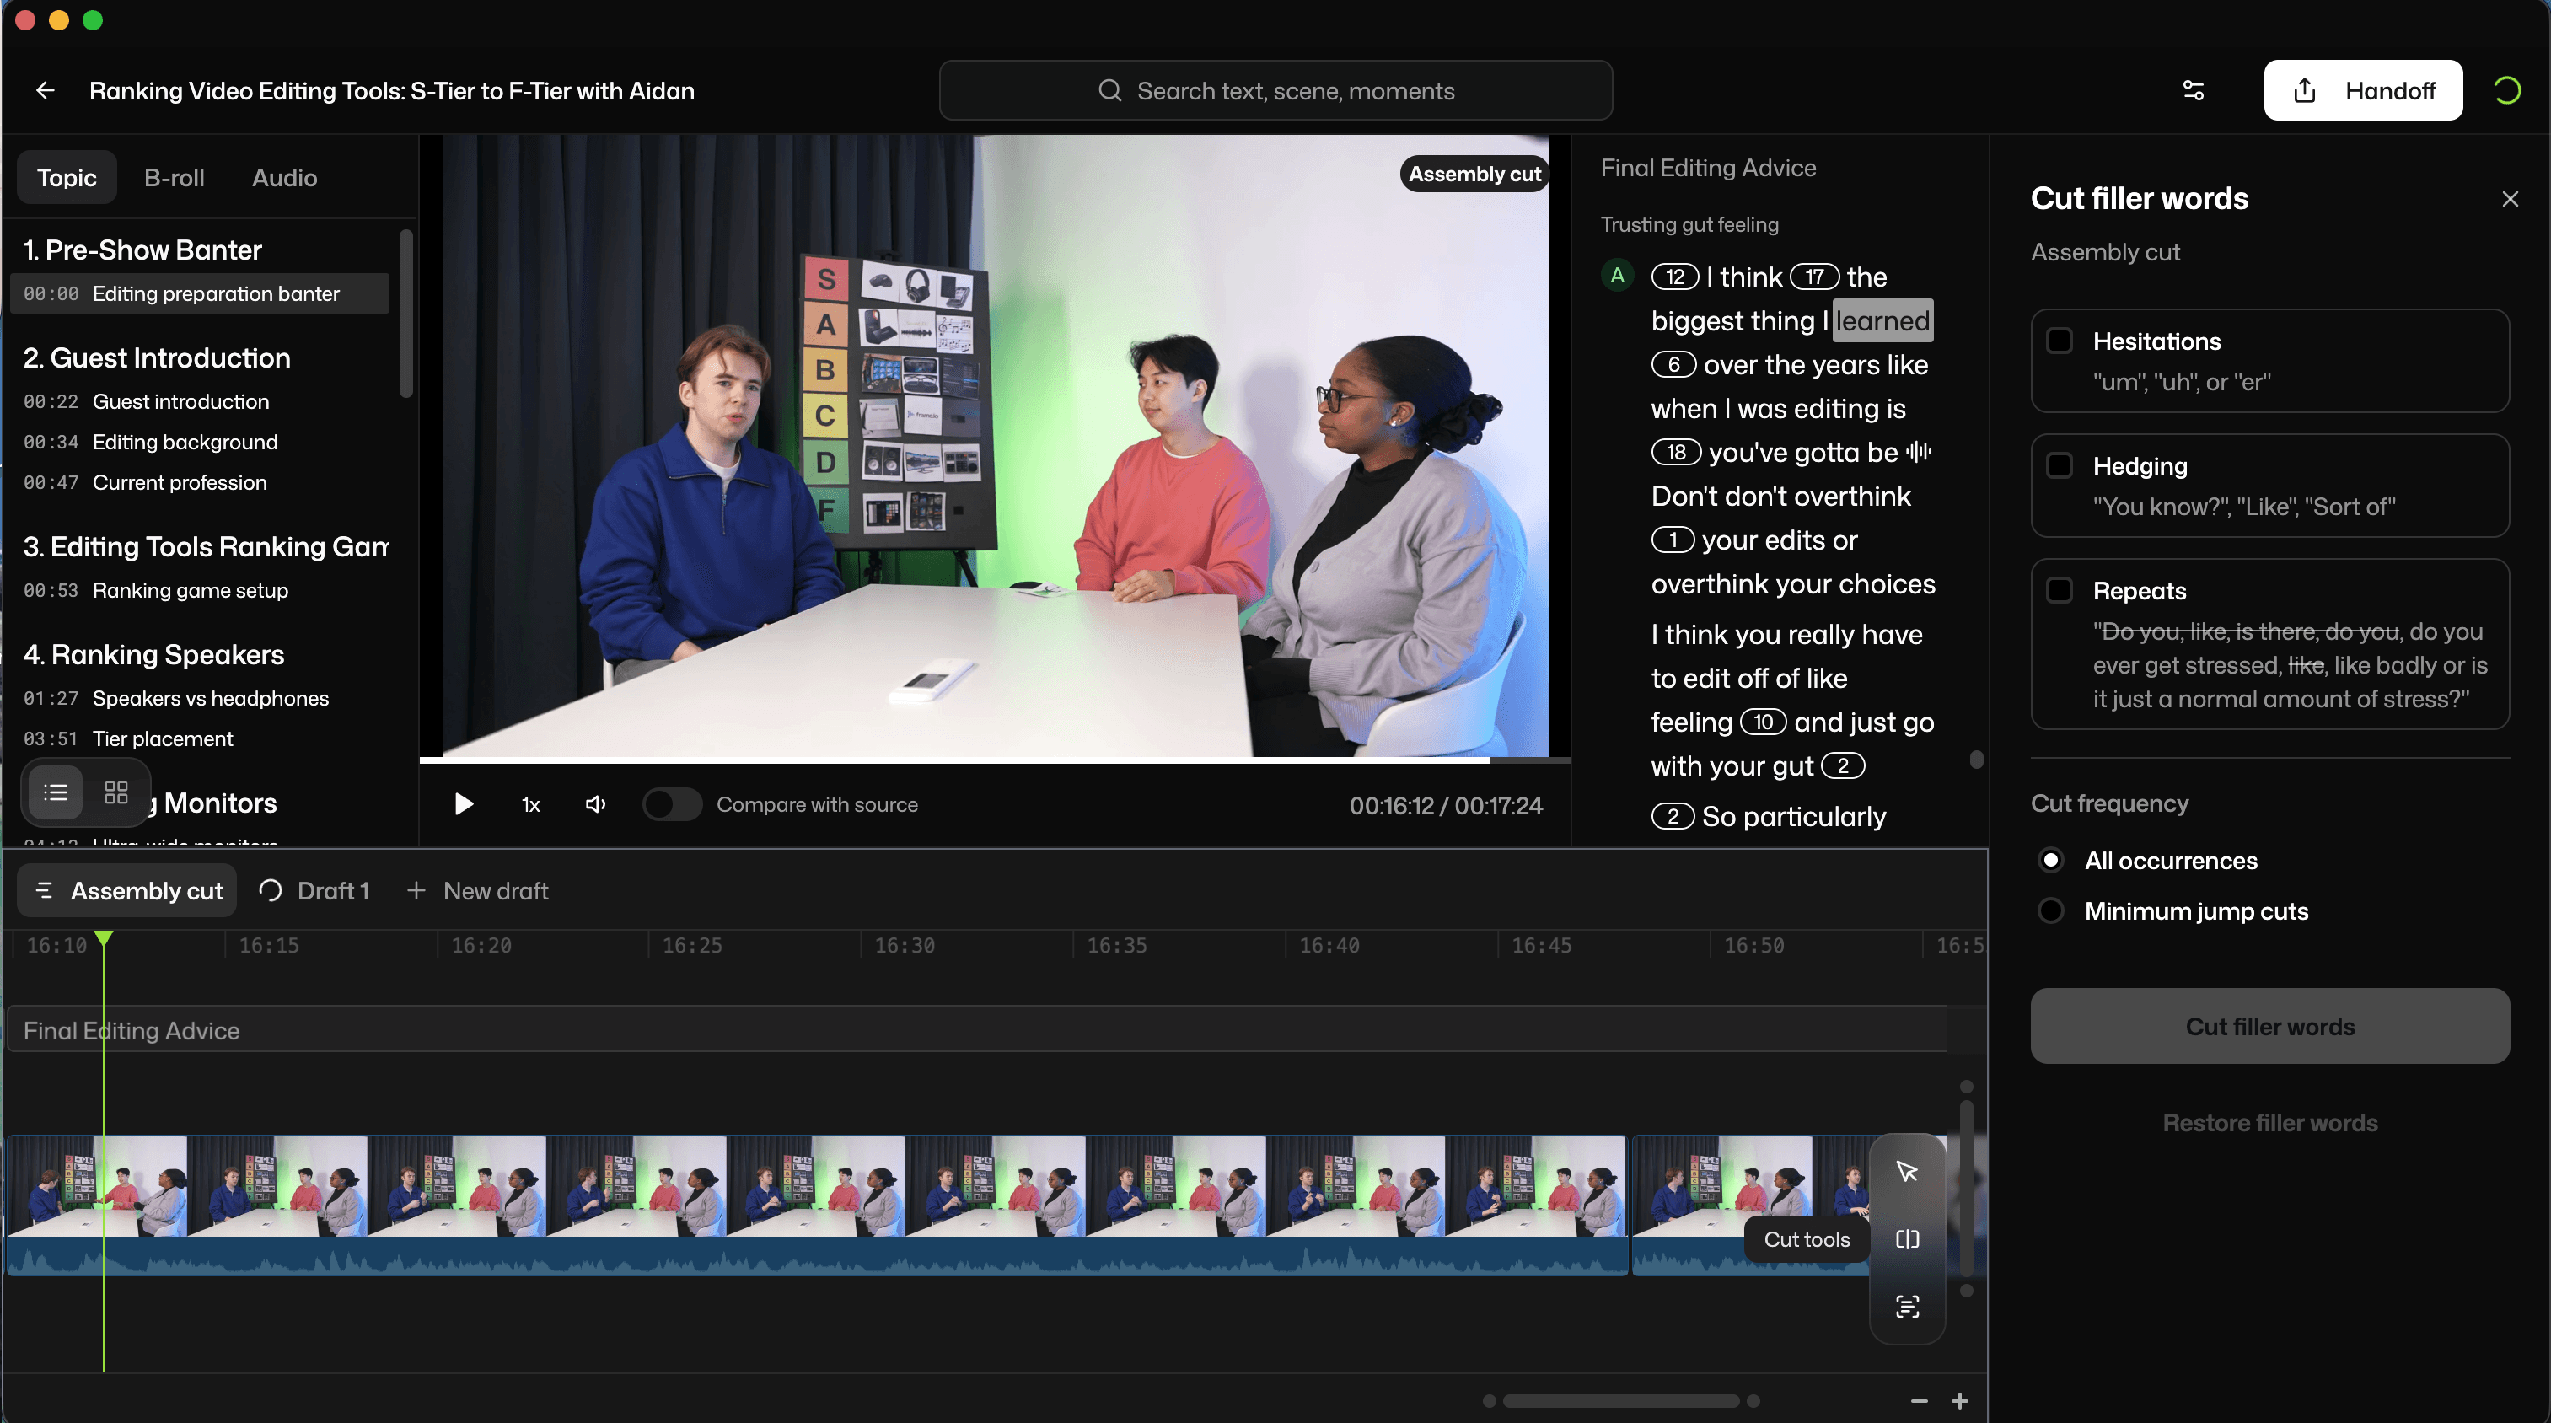Image resolution: width=2551 pixels, height=1423 pixels.
Task: Activate the split cut tool icon
Action: tap(1906, 1239)
